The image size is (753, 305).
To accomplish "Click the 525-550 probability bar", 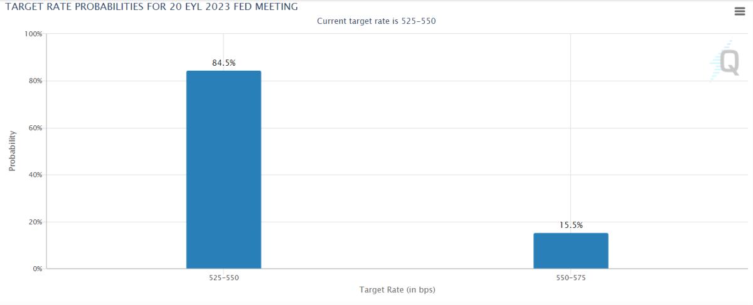I will (x=223, y=169).
